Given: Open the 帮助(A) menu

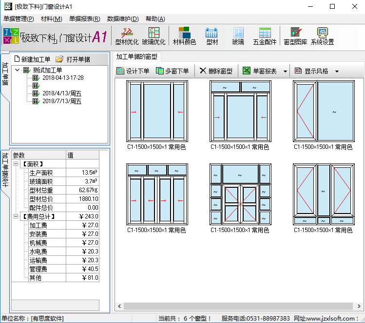Looking at the screenshot, I should (155, 19).
